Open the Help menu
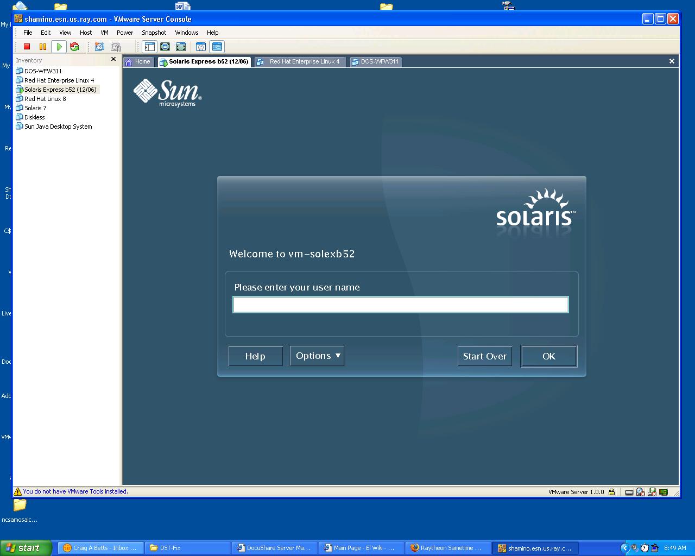The height and width of the screenshot is (556, 695). pyautogui.click(x=212, y=33)
